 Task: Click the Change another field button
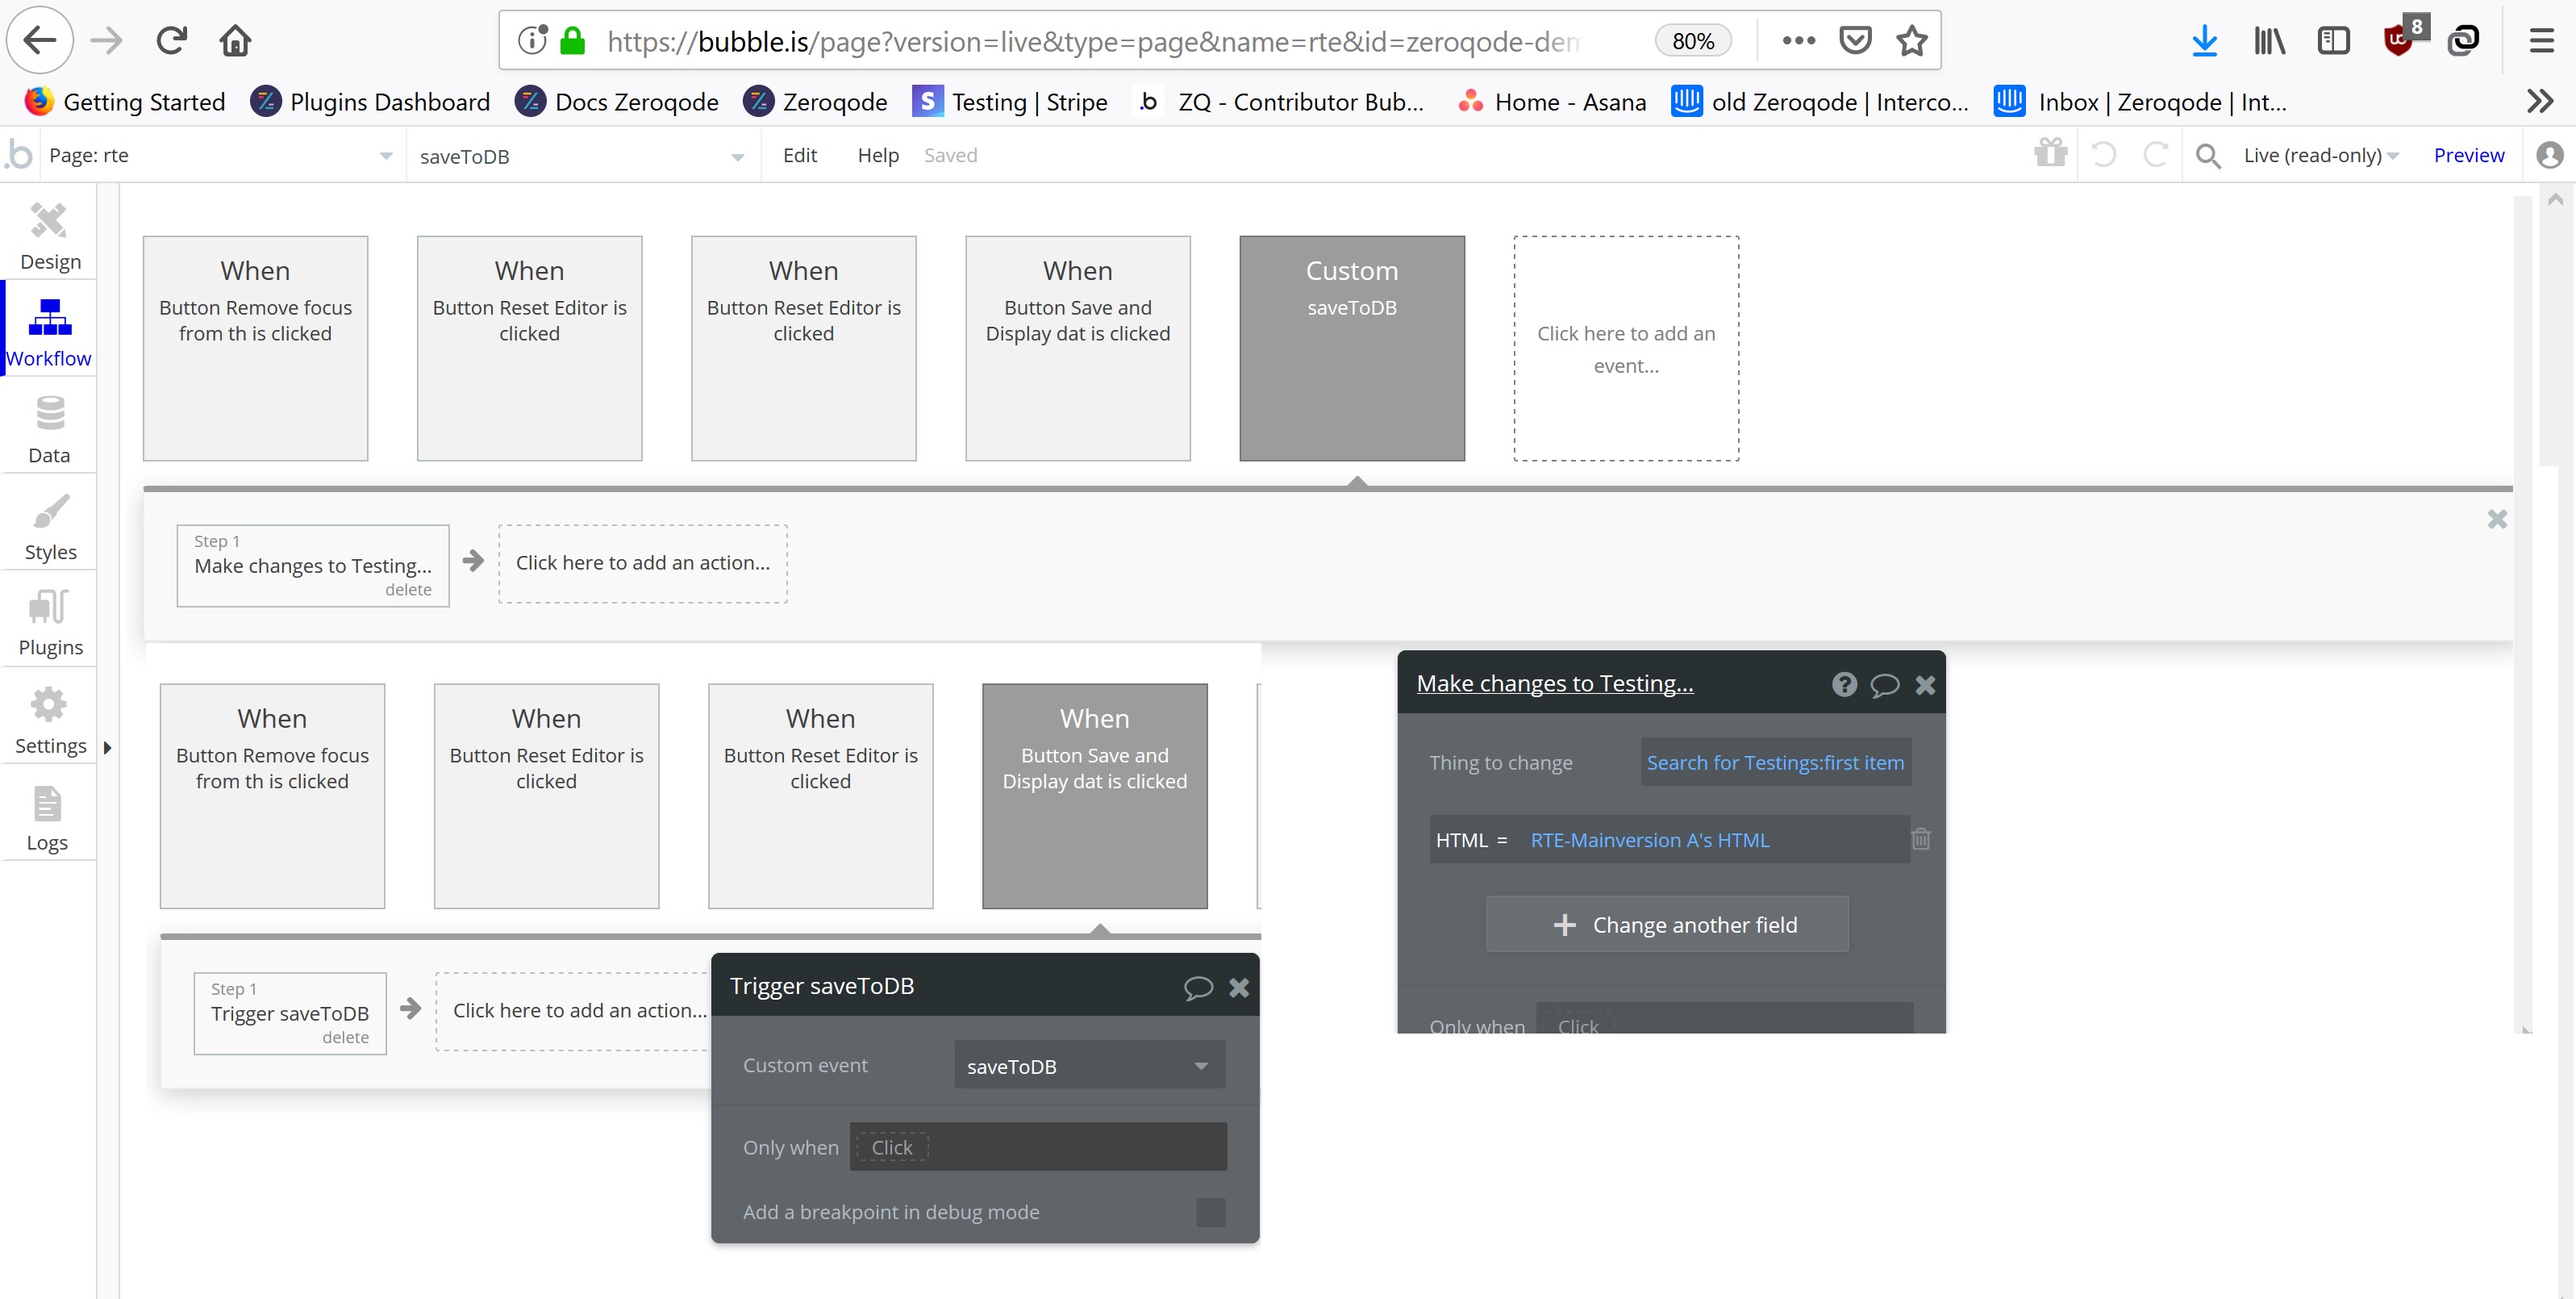pyautogui.click(x=1667, y=925)
